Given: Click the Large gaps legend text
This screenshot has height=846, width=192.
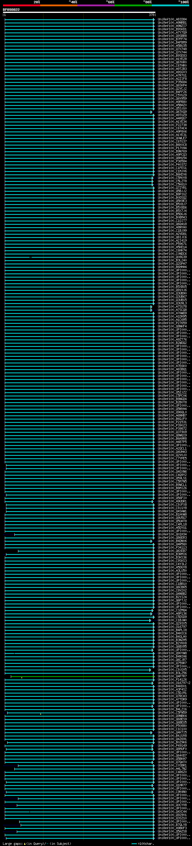Looking at the screenshot, I should click(x=37, y=844).
